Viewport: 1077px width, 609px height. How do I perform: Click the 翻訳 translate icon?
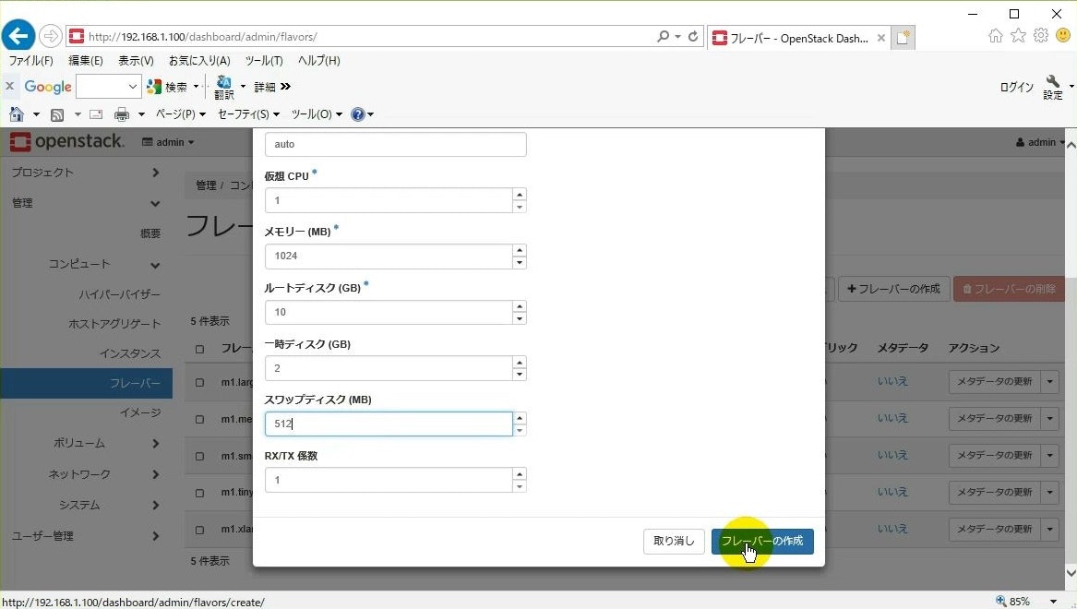(x=224, y=87)
